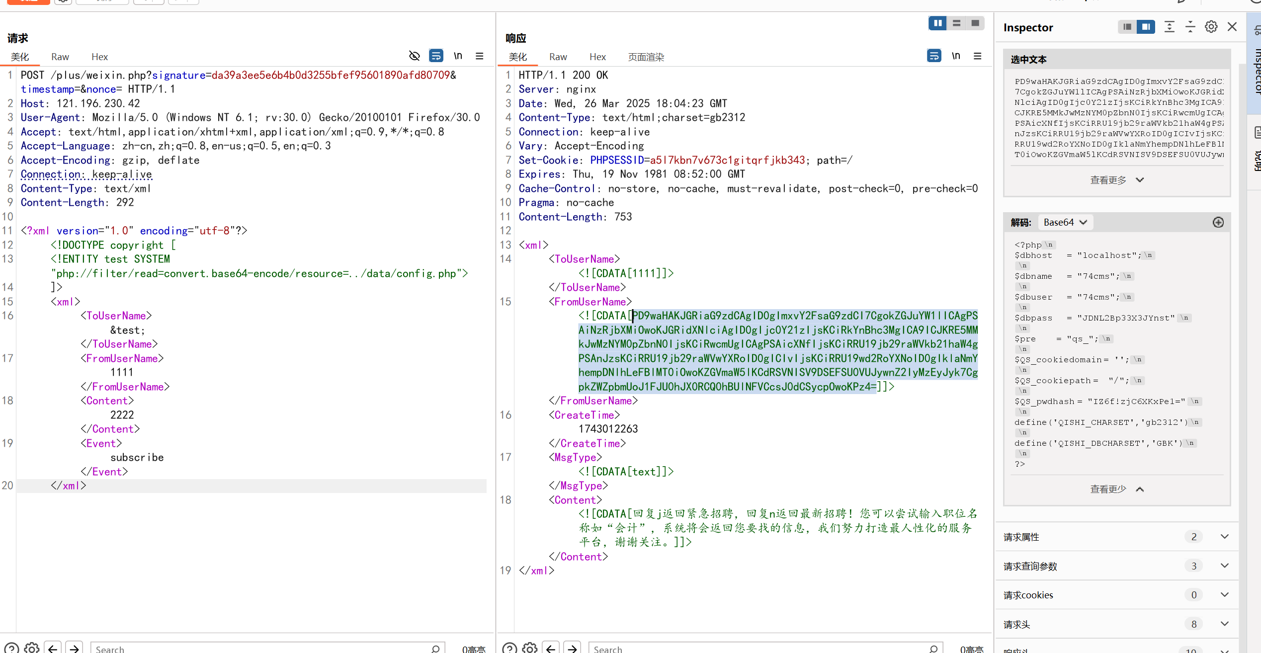The height and width of the screenshot is (653, 1261).
Task: Hide non-printable characters eye icon in request
Action: click(414, 56)
